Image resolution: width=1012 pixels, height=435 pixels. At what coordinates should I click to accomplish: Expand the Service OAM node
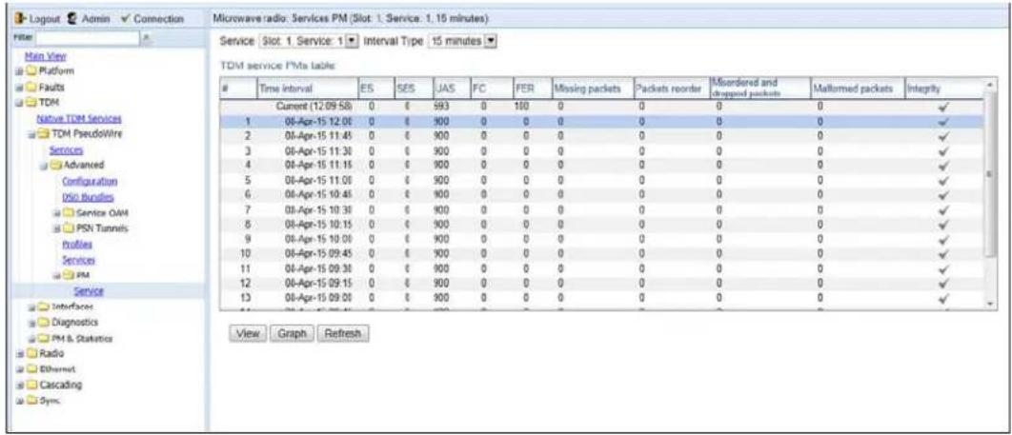pos(59,213)
